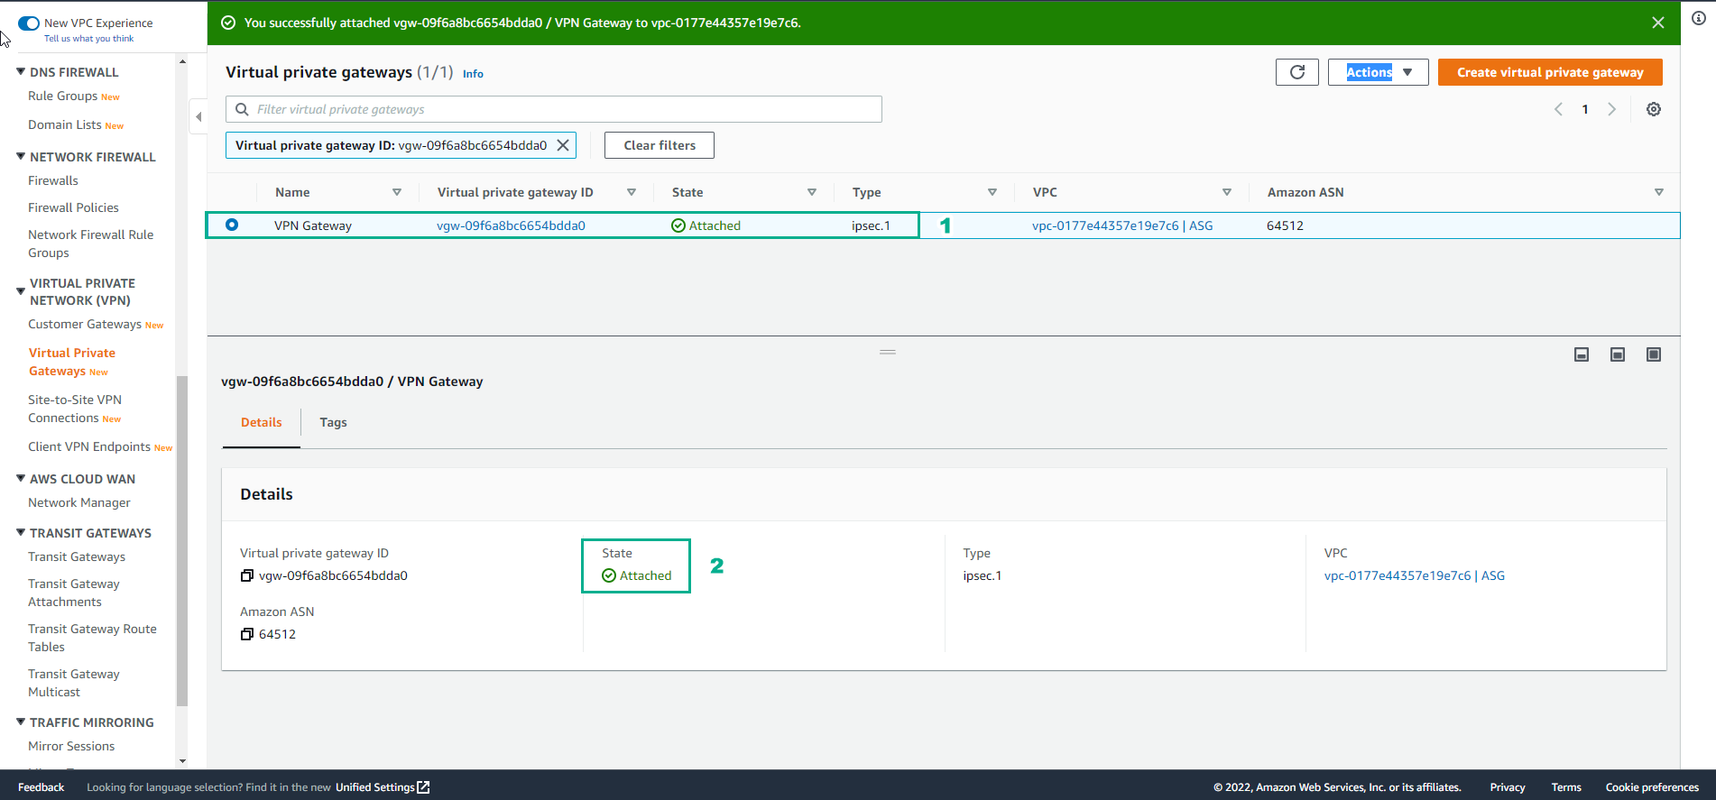Set details pane to minimal height
The height and width of the screenshot is (800, 1716).
[x=1582, y=354]
